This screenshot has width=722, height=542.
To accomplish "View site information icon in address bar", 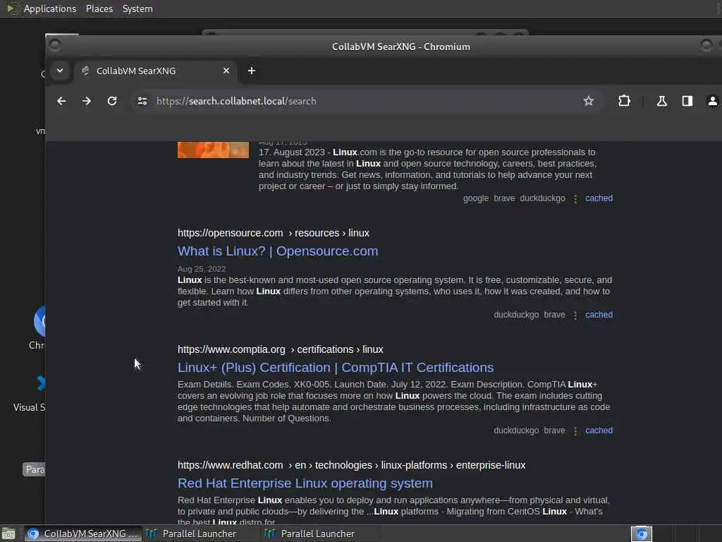I will tap(142, 101).
